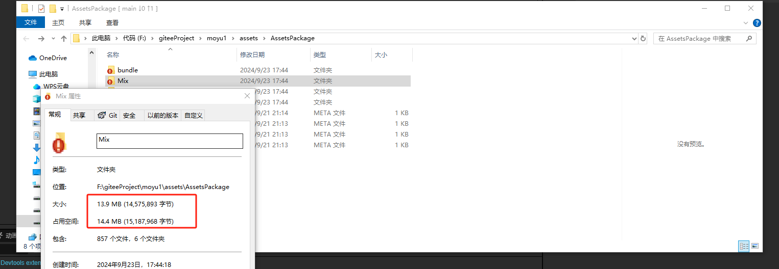This screenshot has height=269, width=779.
Task: Navigate to moyu1 breadcrumb
Action: tap(217, 38)
